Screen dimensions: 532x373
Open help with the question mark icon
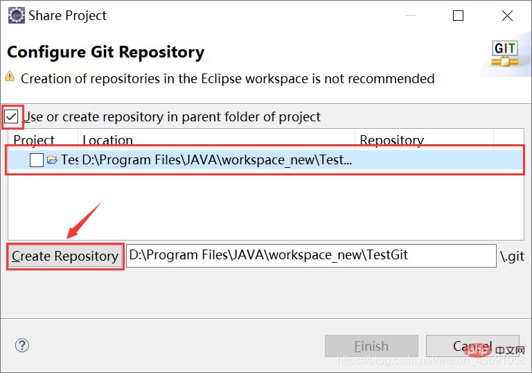click(22, 345)
